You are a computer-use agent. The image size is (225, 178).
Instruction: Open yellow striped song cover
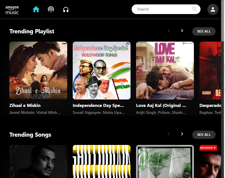click(x=102, y=161)
